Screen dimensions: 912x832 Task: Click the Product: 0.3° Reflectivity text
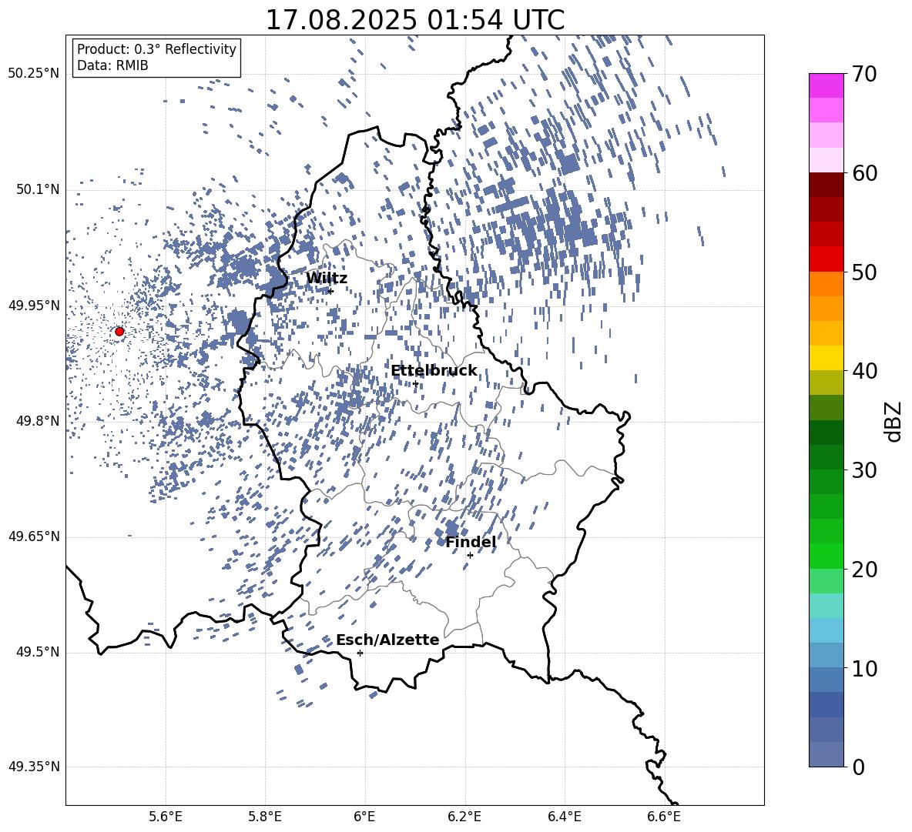156,48
